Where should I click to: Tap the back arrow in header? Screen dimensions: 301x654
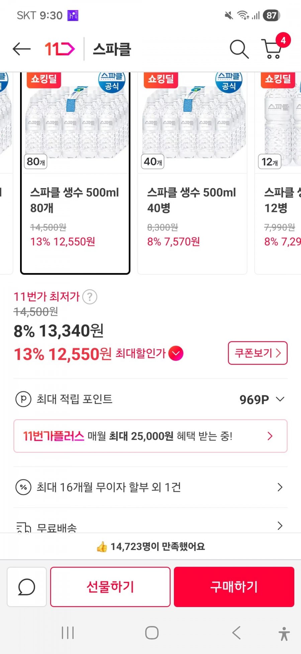point(21,49)
